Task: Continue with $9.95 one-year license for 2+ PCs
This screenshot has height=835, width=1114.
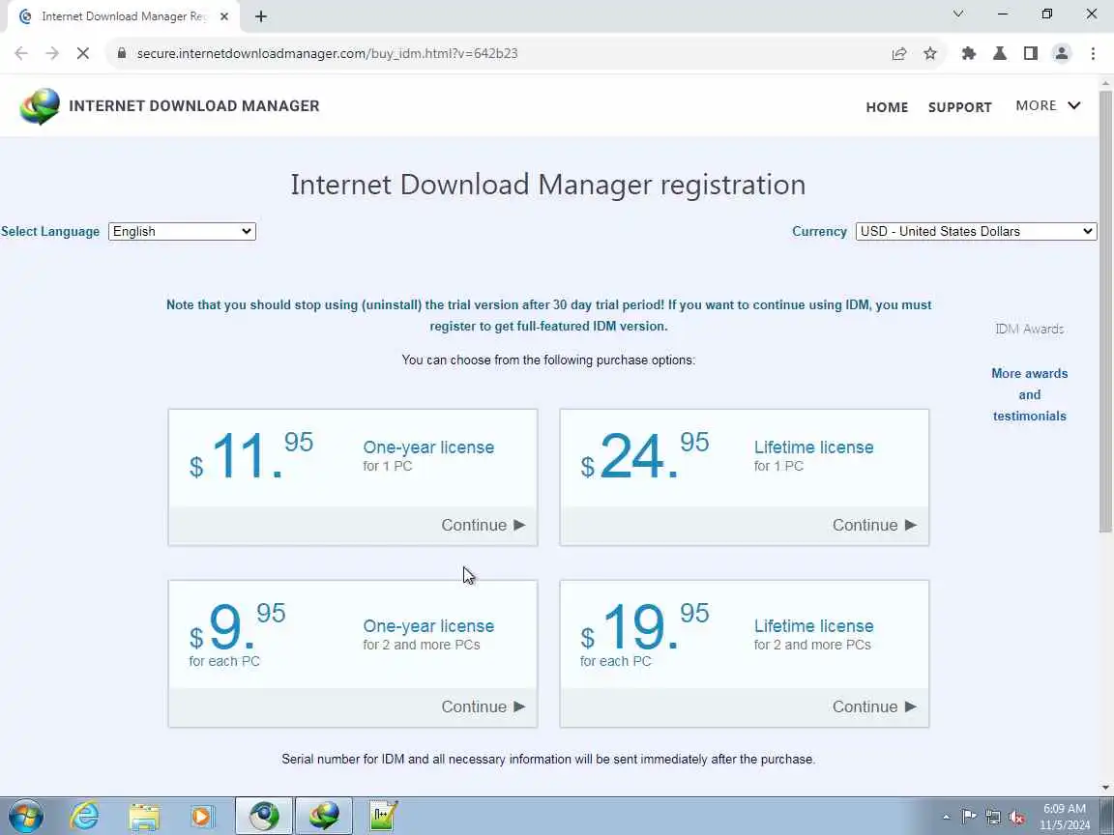Action: click(484, 707)
